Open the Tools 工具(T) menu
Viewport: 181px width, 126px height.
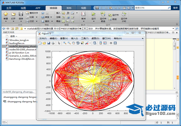pos(85,38)
